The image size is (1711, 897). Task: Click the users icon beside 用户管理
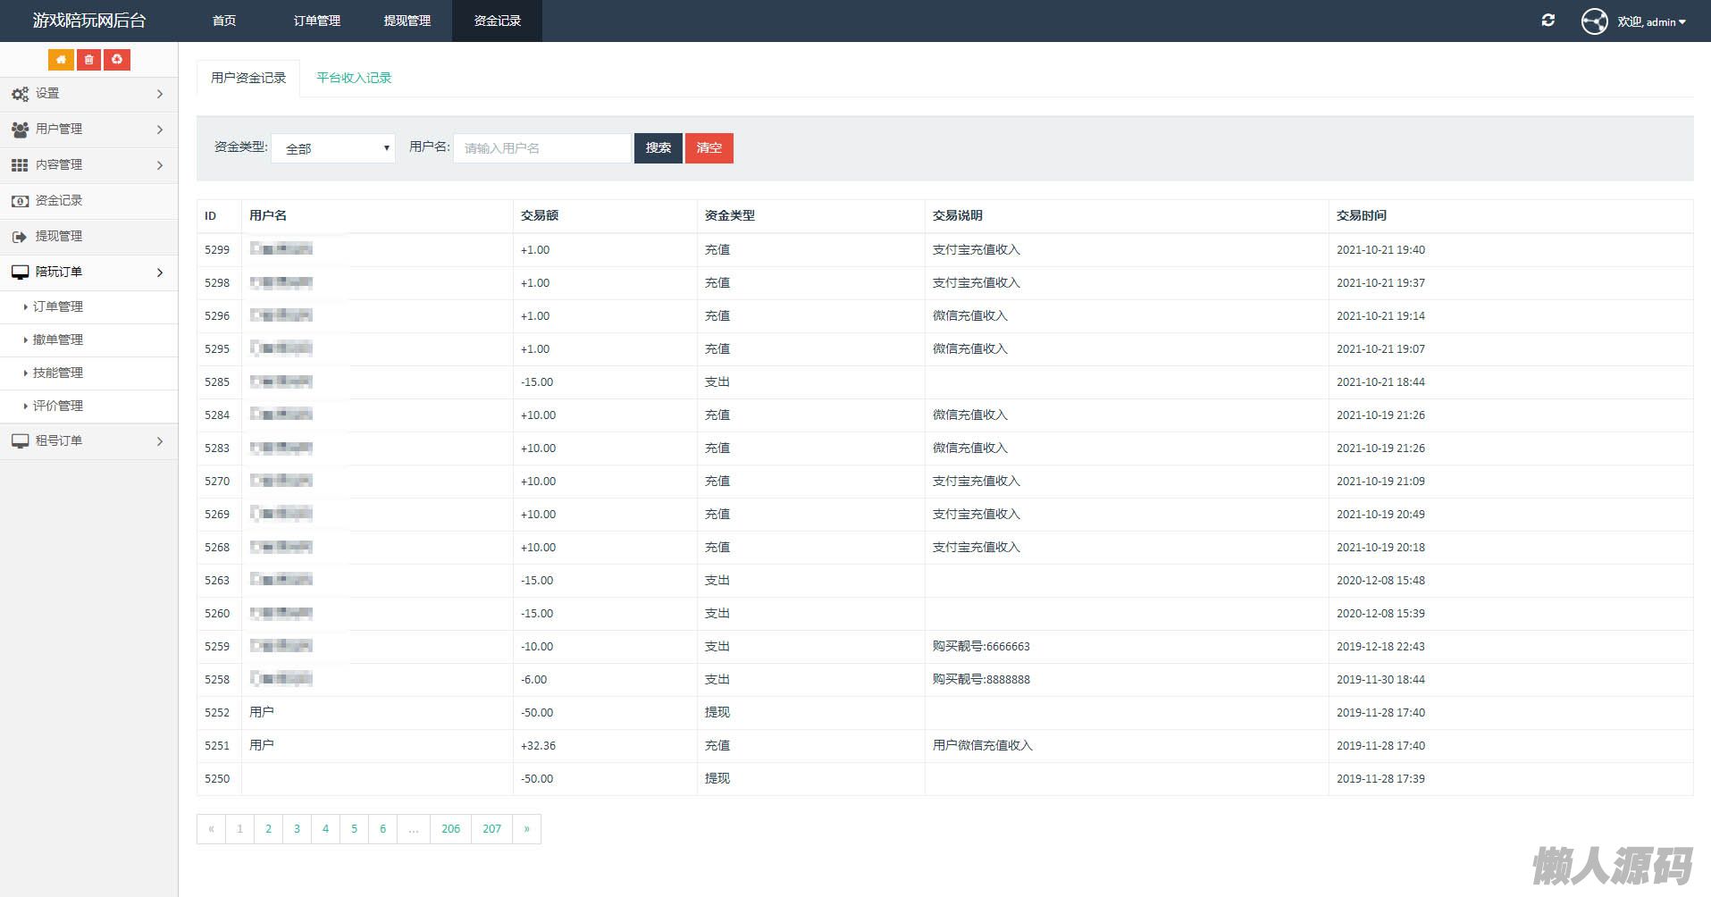pyautogui.click(x=20, y=130)
